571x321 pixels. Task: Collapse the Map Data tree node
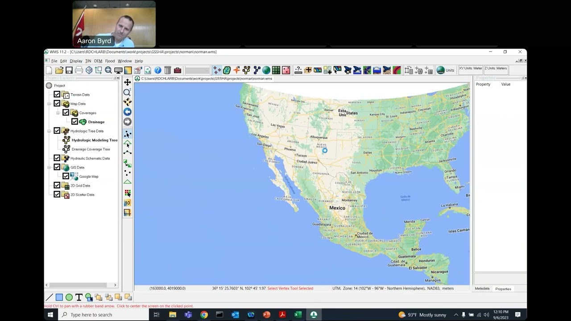[49, 104]
